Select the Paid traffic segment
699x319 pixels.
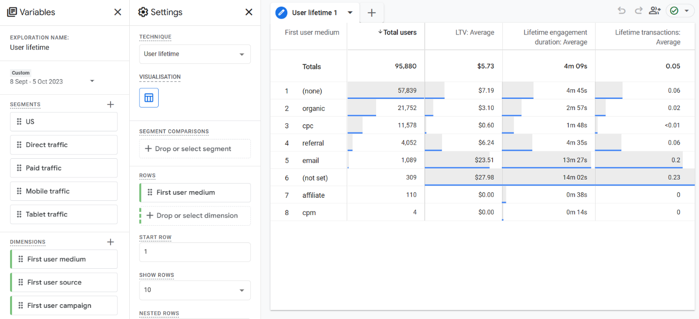64,168
